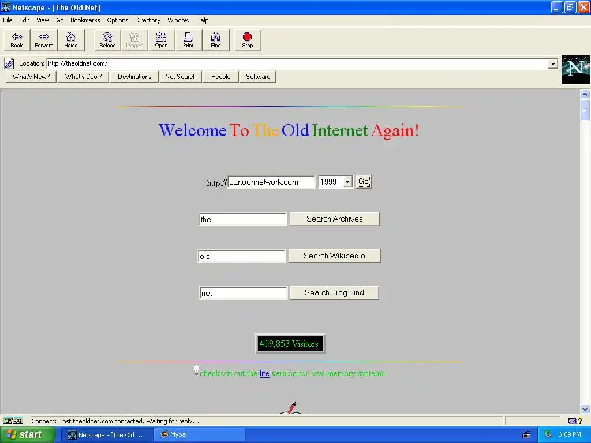Click the archive search field containing 'the'
Image resolution: width=591 pixels, height=443 pixels.
(243, 219)
